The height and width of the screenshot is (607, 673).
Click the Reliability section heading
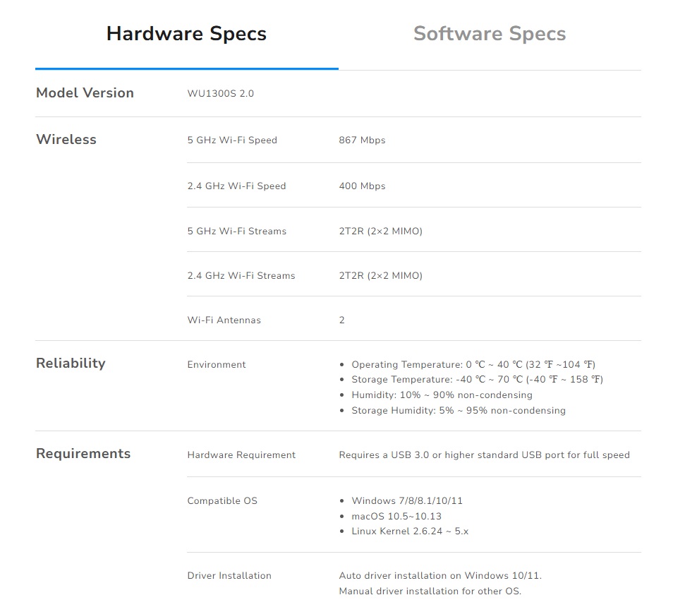click(x=71, y=363)
